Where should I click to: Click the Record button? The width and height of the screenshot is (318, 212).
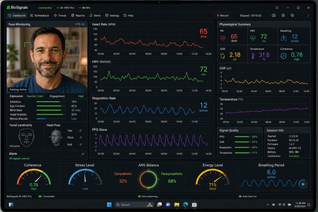click(223, 16)
